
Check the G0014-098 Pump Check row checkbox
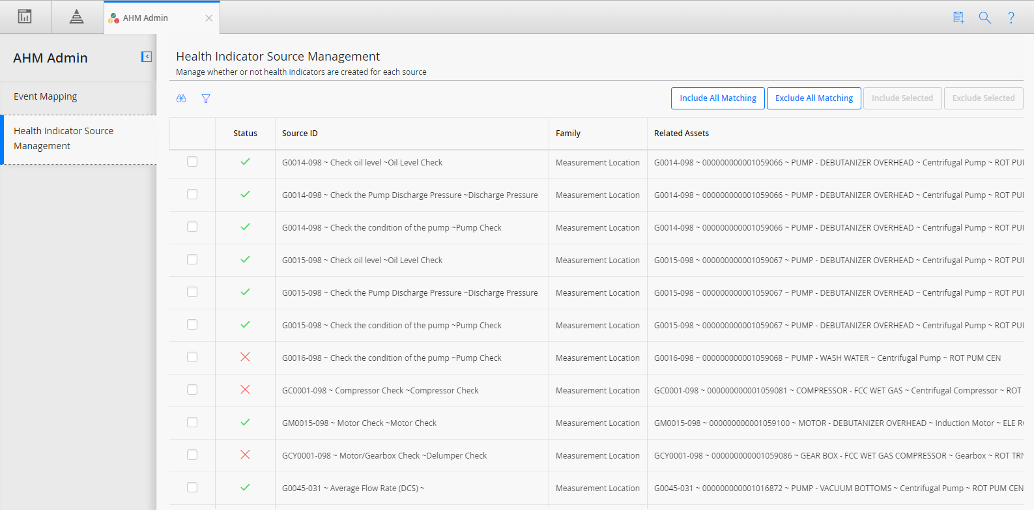pos(192,227)
